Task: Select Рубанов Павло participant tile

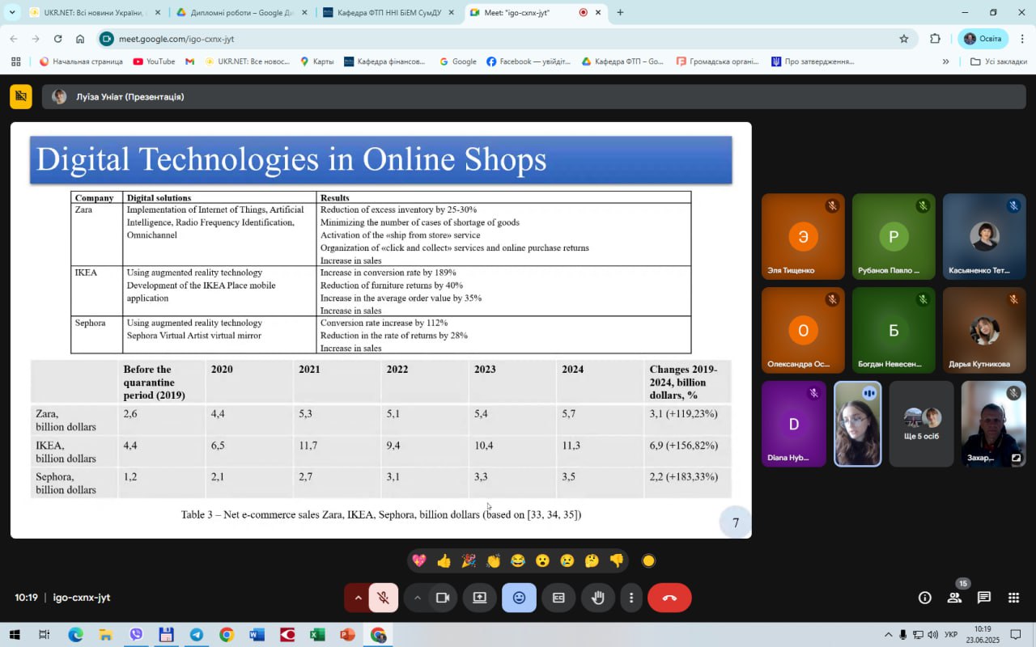Action: pyautogui.click(x=894, y=236)
